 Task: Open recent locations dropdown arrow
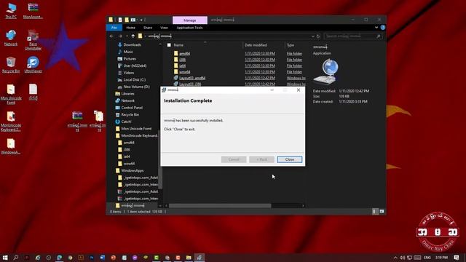click(x=127, y=36)
